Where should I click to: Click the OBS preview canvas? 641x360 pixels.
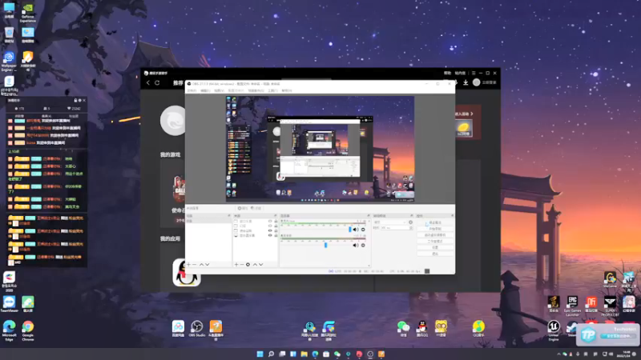pos(320,149)
